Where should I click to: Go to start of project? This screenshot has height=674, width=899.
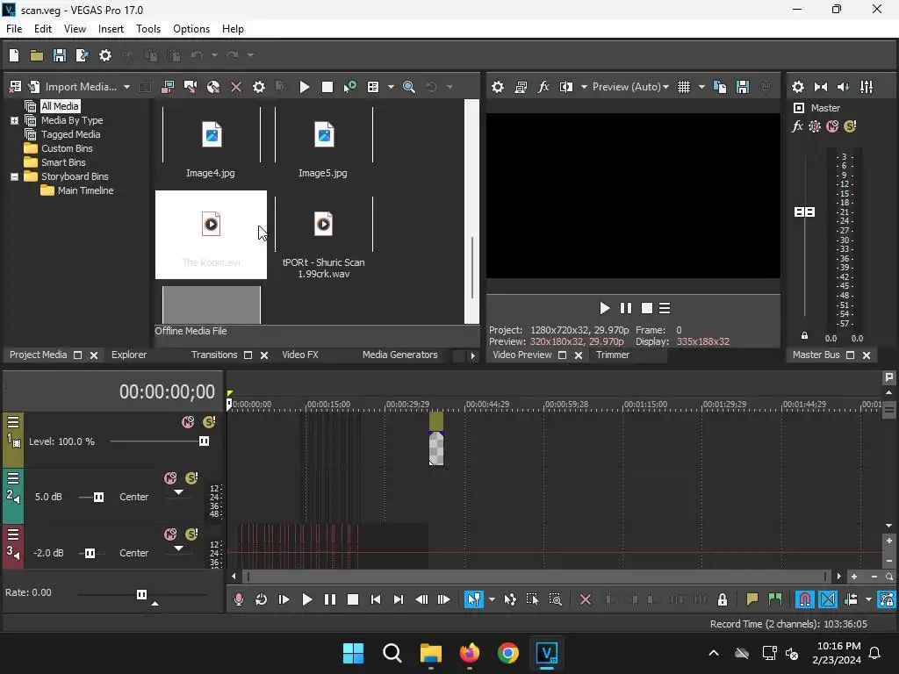[x=376, y=599]
